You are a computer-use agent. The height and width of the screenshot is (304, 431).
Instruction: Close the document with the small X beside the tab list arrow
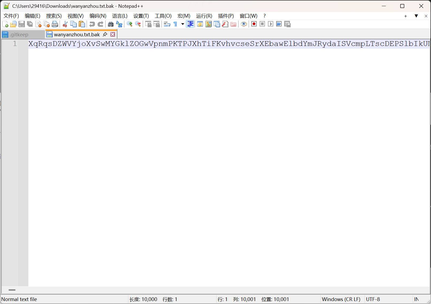[426, 16]
